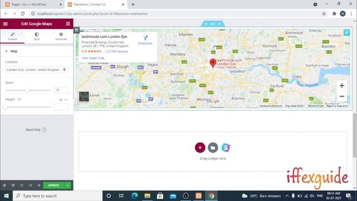
Task: Toggle responsive device icon next to Height
Action: (20, 99)
